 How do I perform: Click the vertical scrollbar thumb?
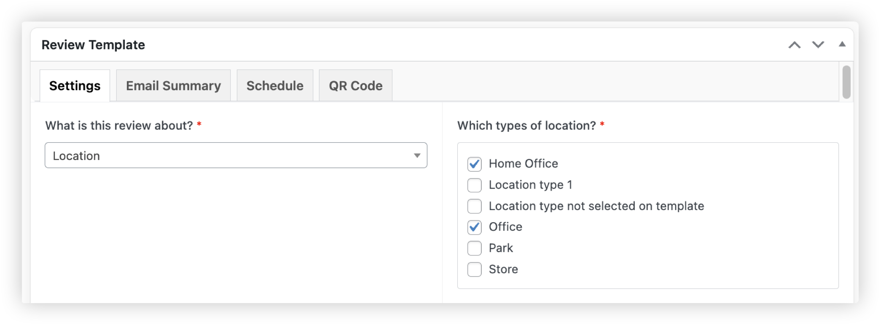coord(846,82)
